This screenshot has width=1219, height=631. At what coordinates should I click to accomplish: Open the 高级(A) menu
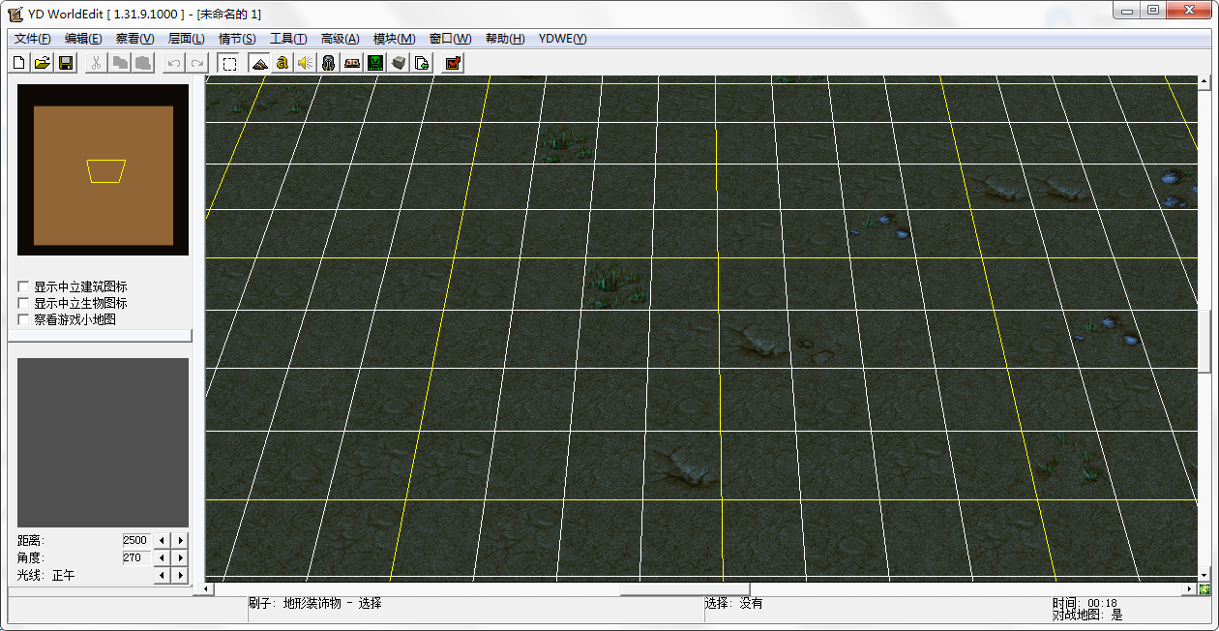pyautogui.click(x=340, y=39)
